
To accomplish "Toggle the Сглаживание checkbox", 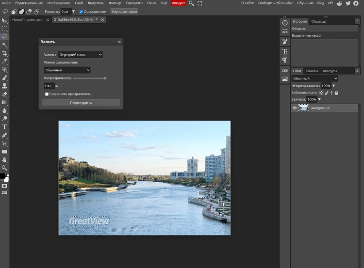I will 81,12.
